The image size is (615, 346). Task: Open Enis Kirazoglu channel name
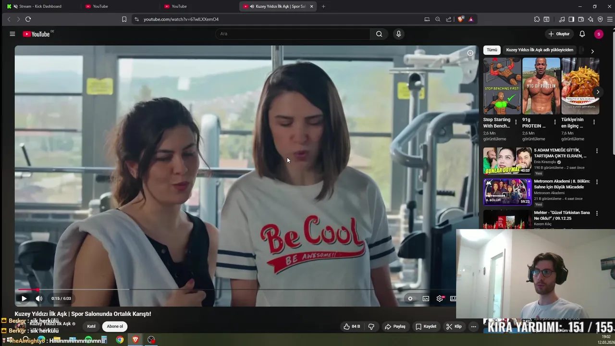545,162
